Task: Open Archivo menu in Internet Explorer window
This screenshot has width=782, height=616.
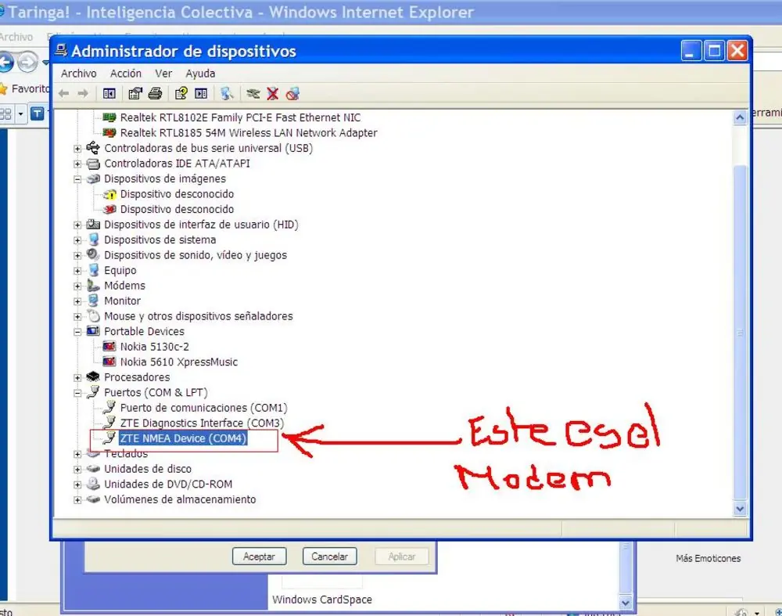Action: (x=16, y=37)
